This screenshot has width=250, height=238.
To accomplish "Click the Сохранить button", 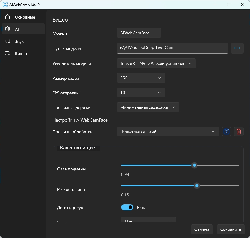I will [230, 229].
